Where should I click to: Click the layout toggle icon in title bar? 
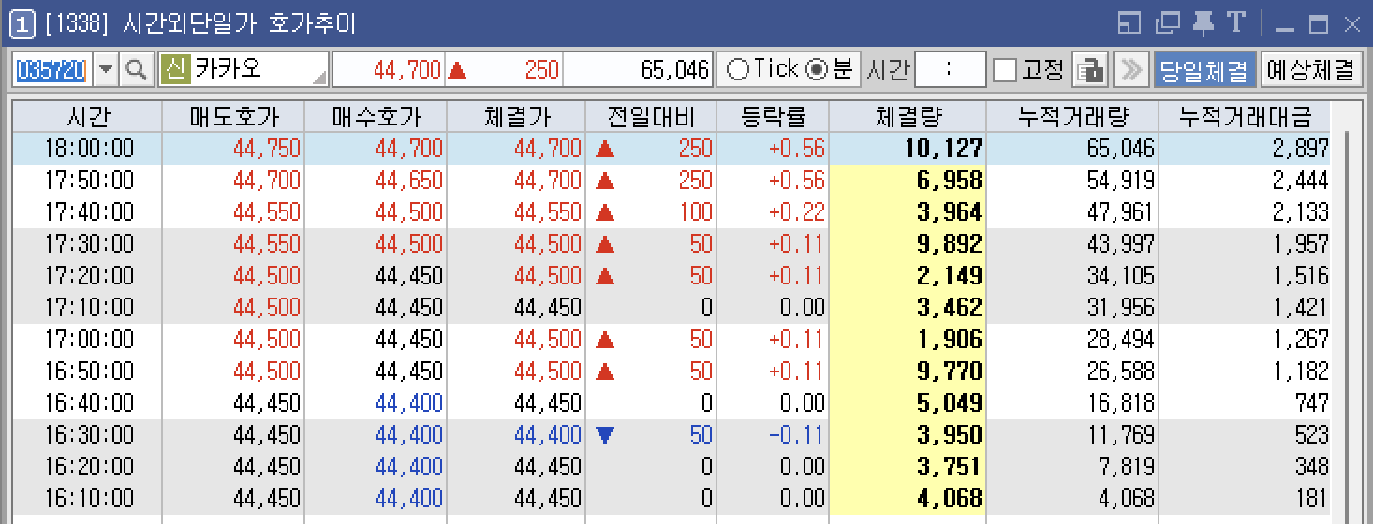click(x=1130, y=24)
